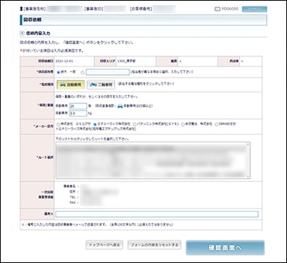
Task: Choose the エナジーウィズ株式会社 maker radio button
Action: 95,124
